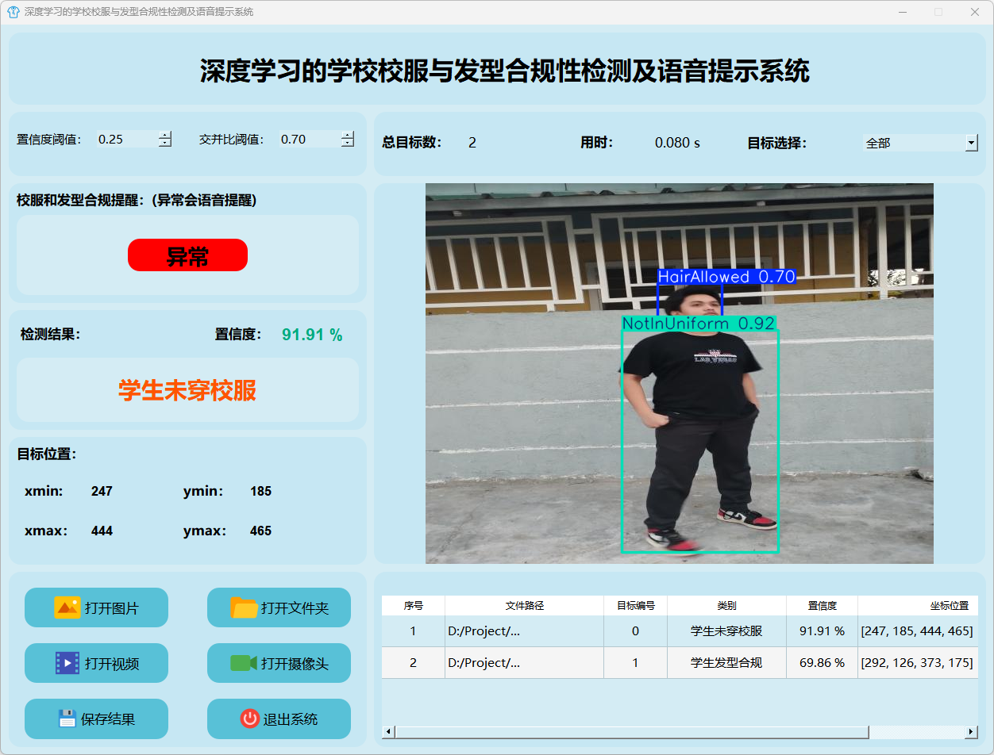Image resolution: width=994 pixels, height=755 pixels.
Task: Click the 置信度 column header in table
Action: tap(822, 605)
